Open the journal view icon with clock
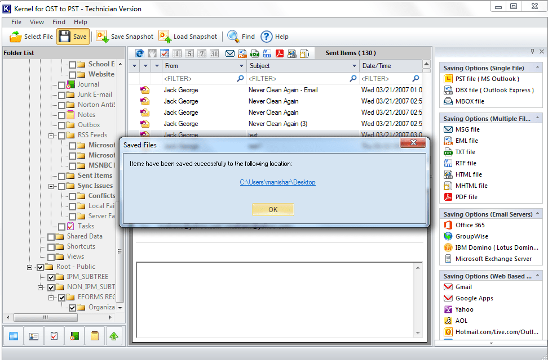548x360 pixels. click(74, 336)
